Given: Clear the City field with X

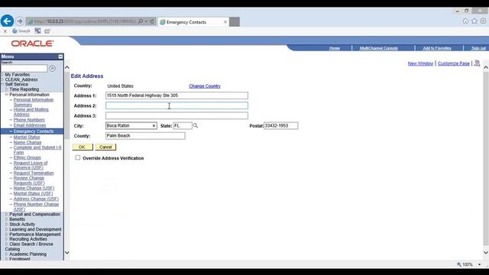Looking at the screenshot, I should click(154, 125).
